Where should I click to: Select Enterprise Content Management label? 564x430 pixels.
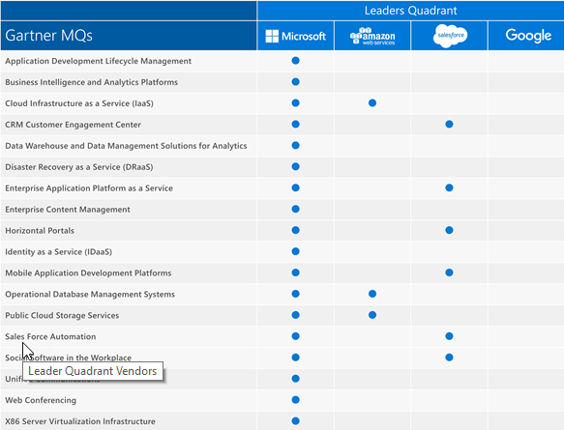(x=68, y=210)
